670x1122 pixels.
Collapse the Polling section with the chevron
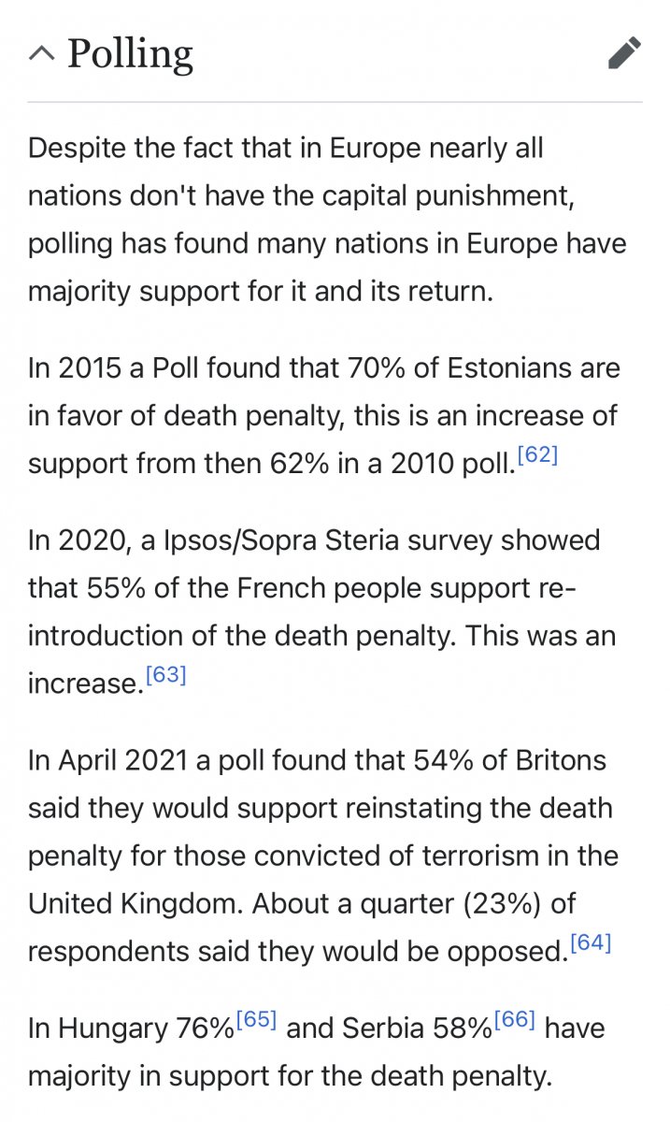(x=41, y=54)
